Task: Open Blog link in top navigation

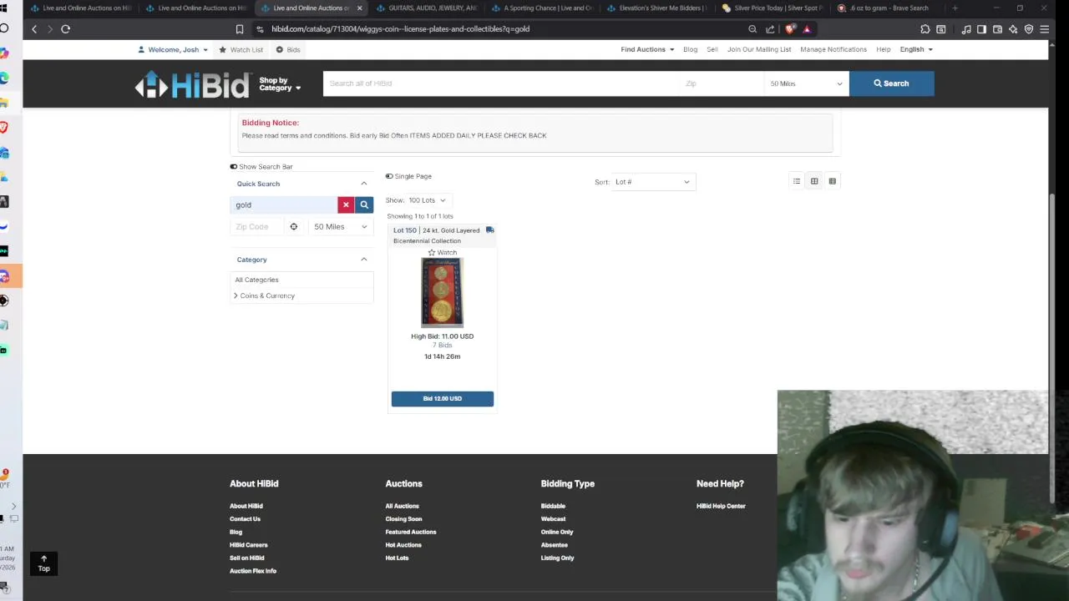Action: (690, 49)
